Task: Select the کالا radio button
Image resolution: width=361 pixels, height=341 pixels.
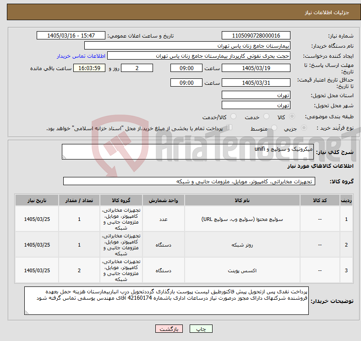Action: click(x=292, y=116)
